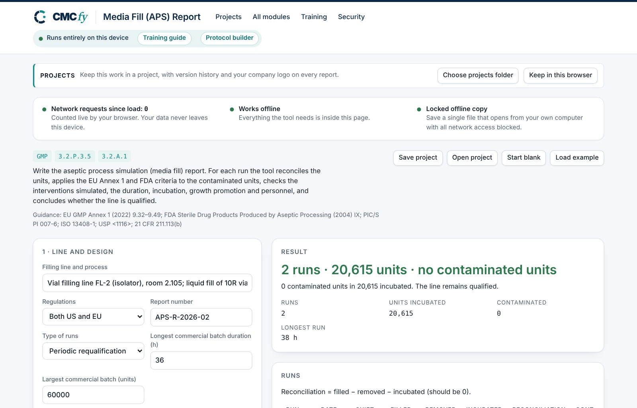The width and height of the screenshot is (637, 408).
Task: Click the Guidance references text
Action: coord(206,219)
